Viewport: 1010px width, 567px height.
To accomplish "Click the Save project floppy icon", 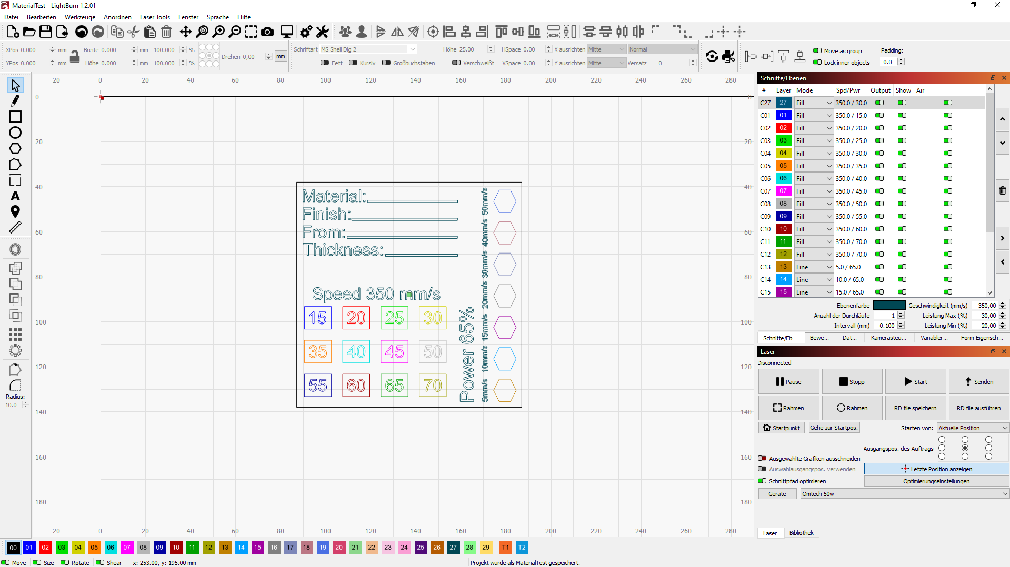I will (46, 32).
